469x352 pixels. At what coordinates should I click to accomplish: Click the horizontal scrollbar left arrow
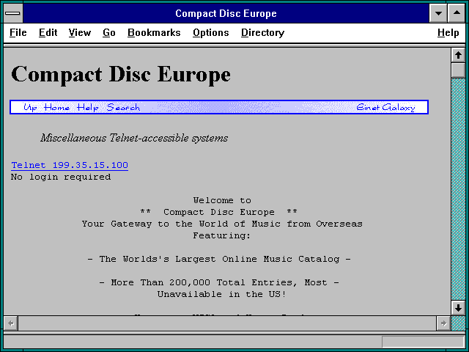coord(11,323)
